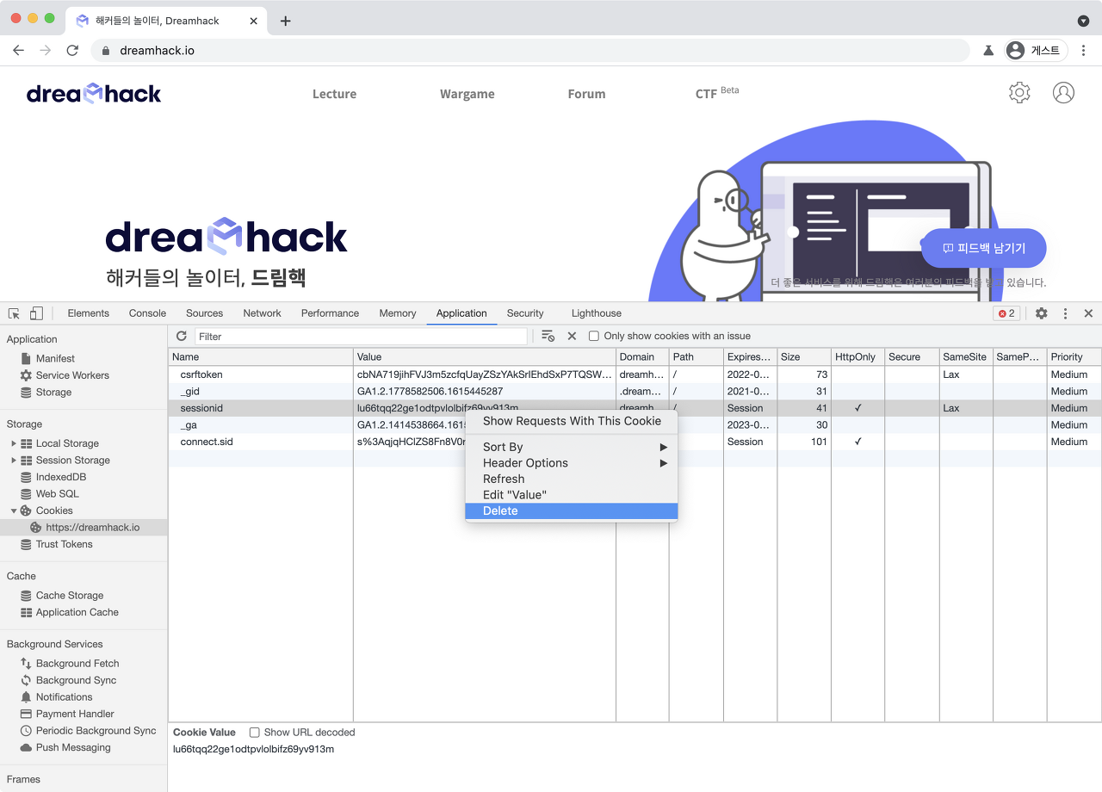The width and height of the screenshot is (1102, 792).
Task: Sort by the Priority column header
Action: pyautogui.click(x=1074, y=357)
